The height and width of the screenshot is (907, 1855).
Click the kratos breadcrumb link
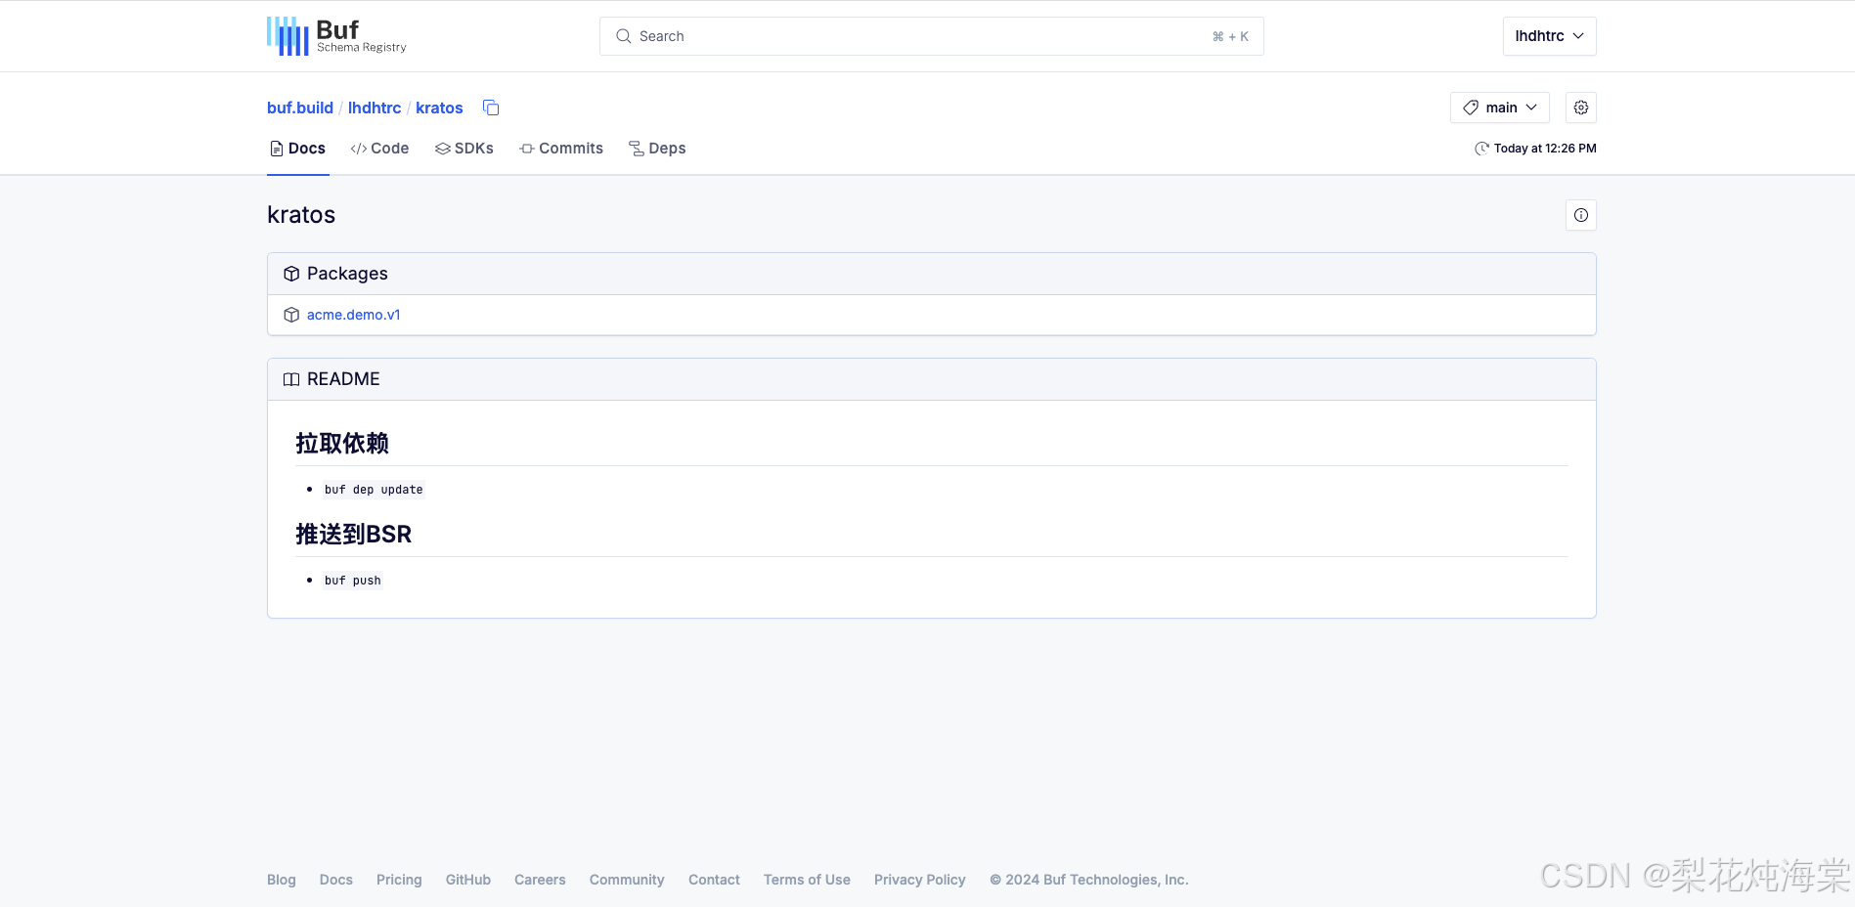[x=439, y=108]
